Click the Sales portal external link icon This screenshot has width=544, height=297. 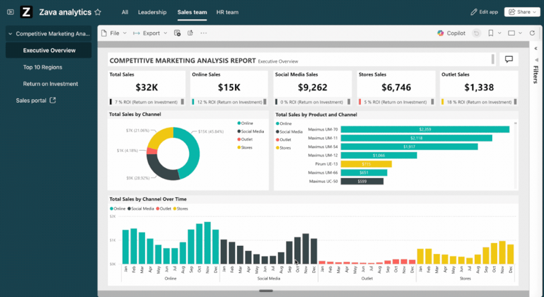click(53, 100)
